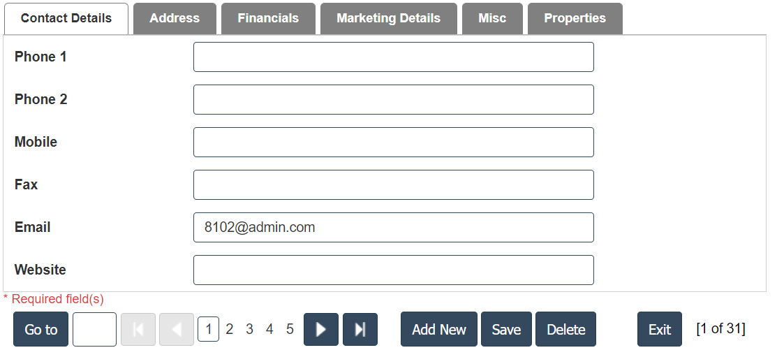Switch to the Financials tab
Screen dimensions: 777x357
pos(268,19)
